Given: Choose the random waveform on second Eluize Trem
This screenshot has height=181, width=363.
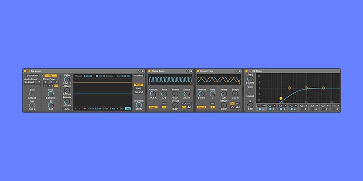Looking at the screenshot, I should click(x=238, y=107).
